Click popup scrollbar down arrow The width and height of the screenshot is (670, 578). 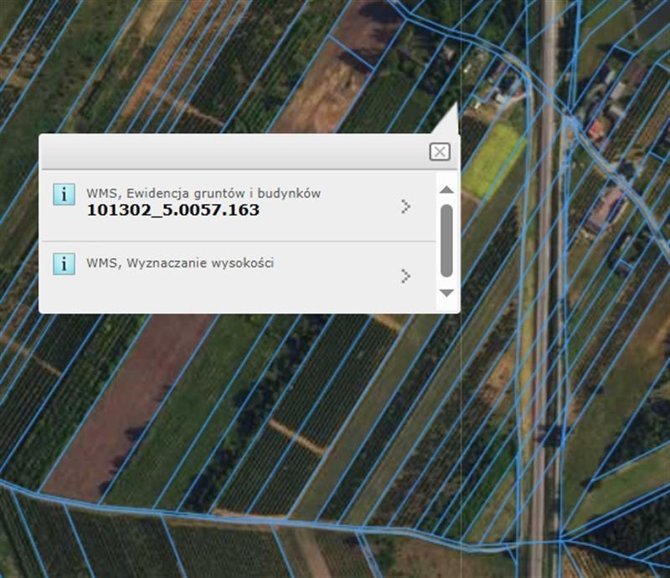(446, 293)
